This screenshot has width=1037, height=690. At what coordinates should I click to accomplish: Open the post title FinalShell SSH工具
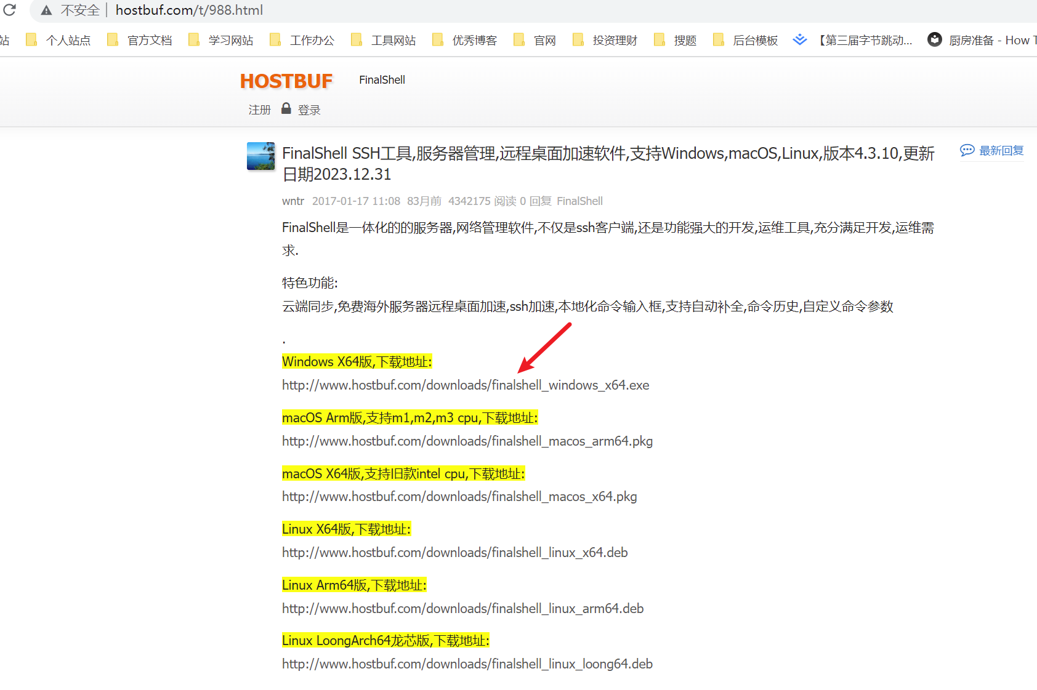click(608, 163)
